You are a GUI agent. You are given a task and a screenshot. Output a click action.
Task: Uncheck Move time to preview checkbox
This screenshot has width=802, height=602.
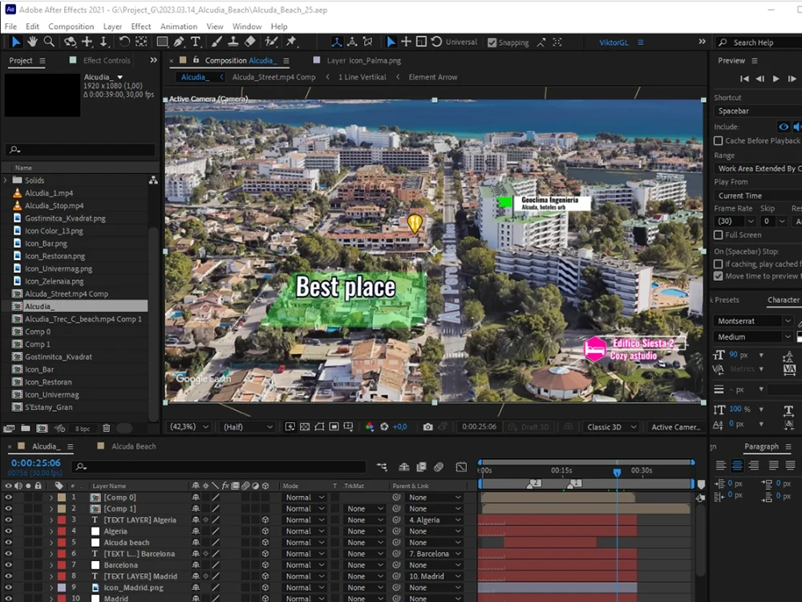tap(718, 276)
